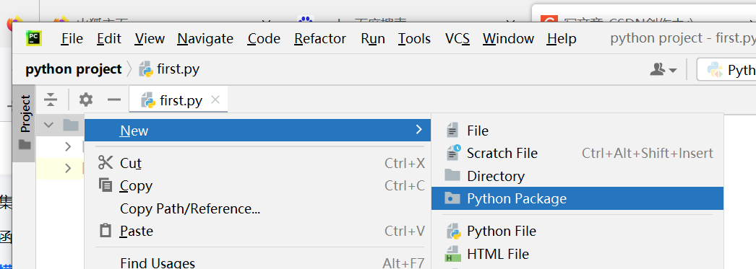
Task: Expand the first child folder in tree
Action: click(x=68, y=146)
